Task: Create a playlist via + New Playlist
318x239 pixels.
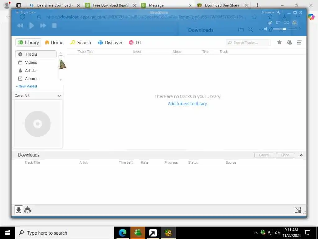Action: pyautogui.click(x=27, y=86)
